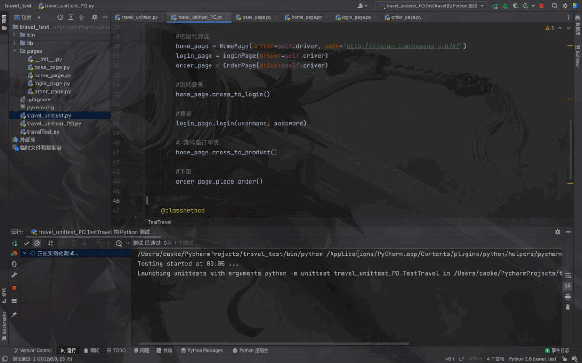The width and height of the screenshot is (582, 363).
Task: Close the travel_unittest_PO.py tab
Action: [x=227, y=17]
